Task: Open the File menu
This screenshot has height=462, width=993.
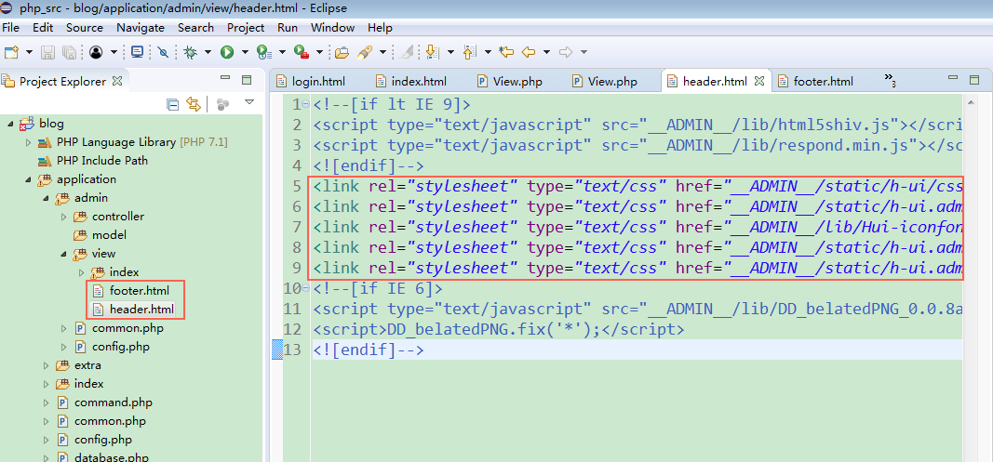Action: click(x=11, y=28)
